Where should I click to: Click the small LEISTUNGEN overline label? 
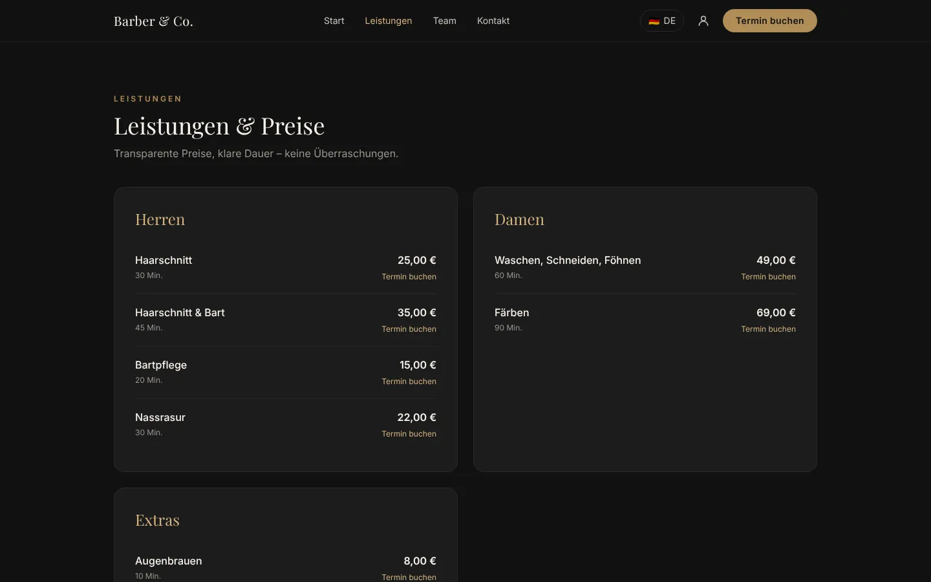pos(148,99)
